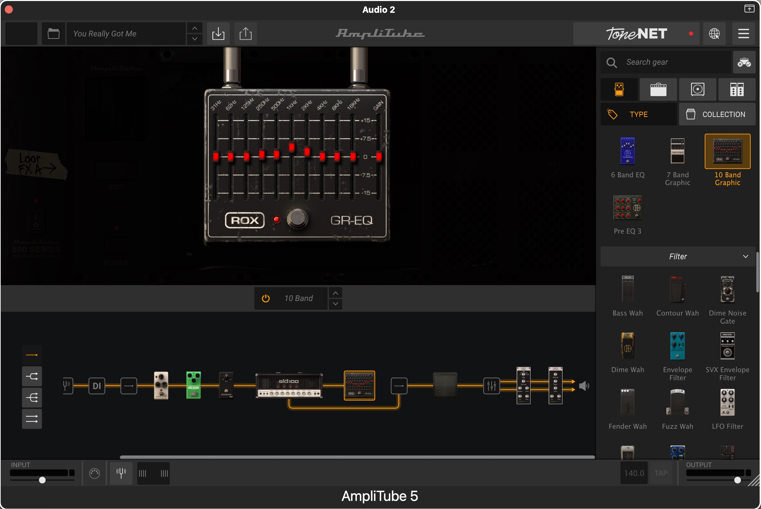Screen dimensions: 761x509
Task: Open the ToneNET globe icon
Action: [x=714, y=34]
